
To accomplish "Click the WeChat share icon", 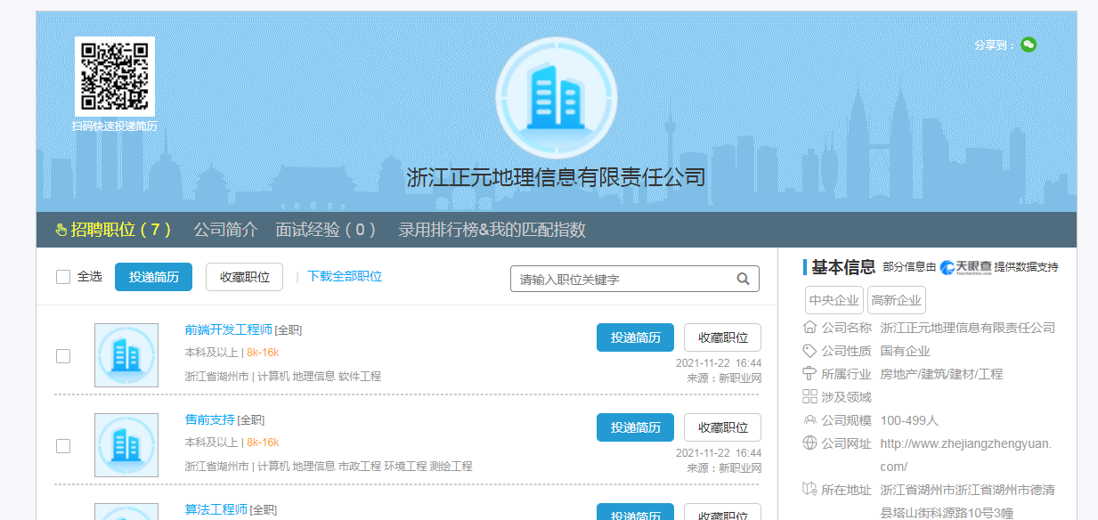I will [x=1029, y=45].
